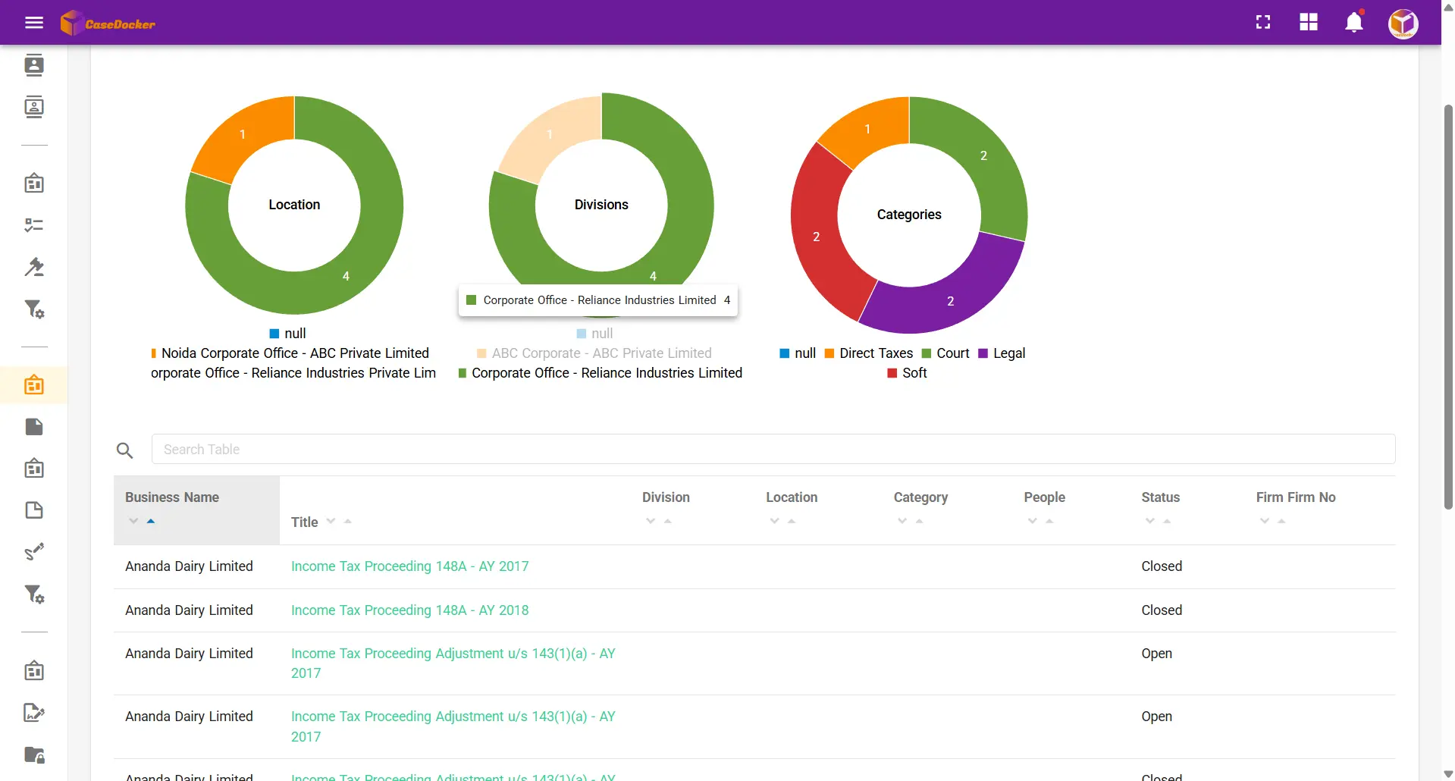
Task: Select faded peach segment of Divisions donut
Action: 551,135
